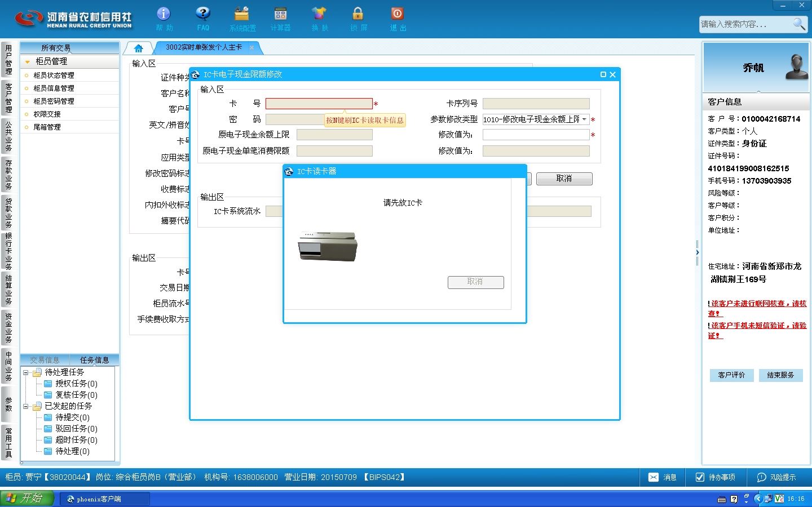Close the IC卡电子现金限额修改 dialog

(612, 74)
